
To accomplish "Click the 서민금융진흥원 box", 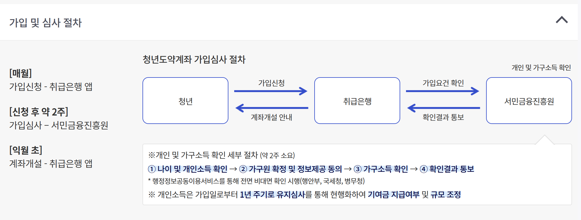I will (x=529, y=100).
